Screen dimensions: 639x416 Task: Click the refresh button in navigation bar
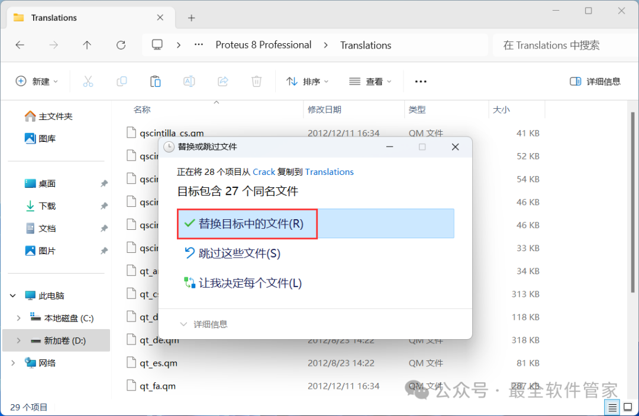pyautogui.click(x=121, y=45)
